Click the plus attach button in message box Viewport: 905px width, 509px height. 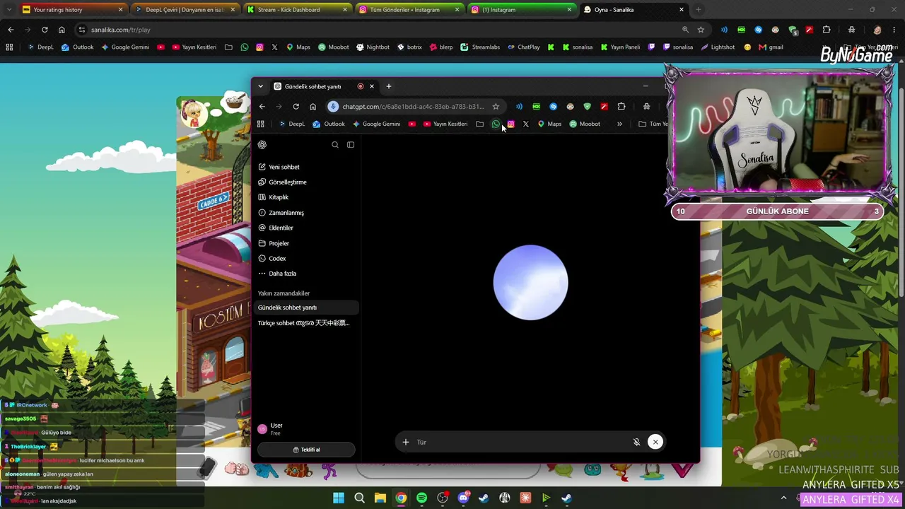coord(405,442)
